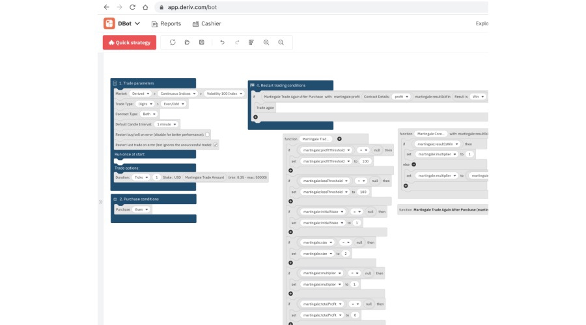
Task: Click the Purchase conditions block icon
Action: coord(115,200)
